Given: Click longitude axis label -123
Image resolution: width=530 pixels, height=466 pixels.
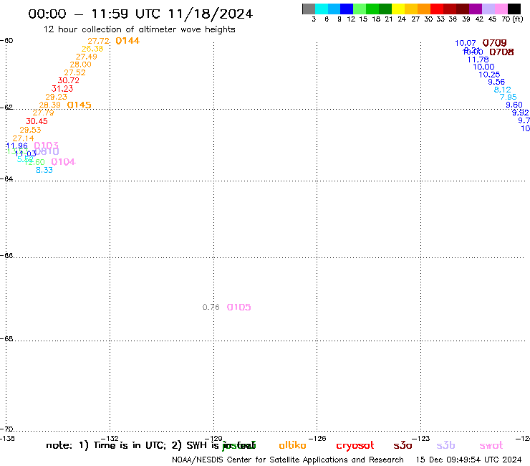Looking at the screenshot, I should 420,439.
